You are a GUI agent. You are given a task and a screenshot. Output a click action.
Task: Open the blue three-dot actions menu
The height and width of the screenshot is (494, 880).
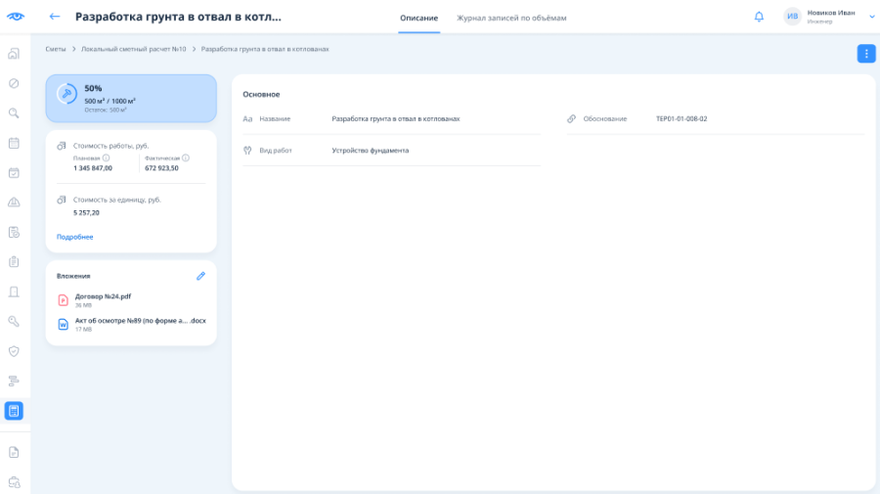pyautogui.click(x=866, y=54)
